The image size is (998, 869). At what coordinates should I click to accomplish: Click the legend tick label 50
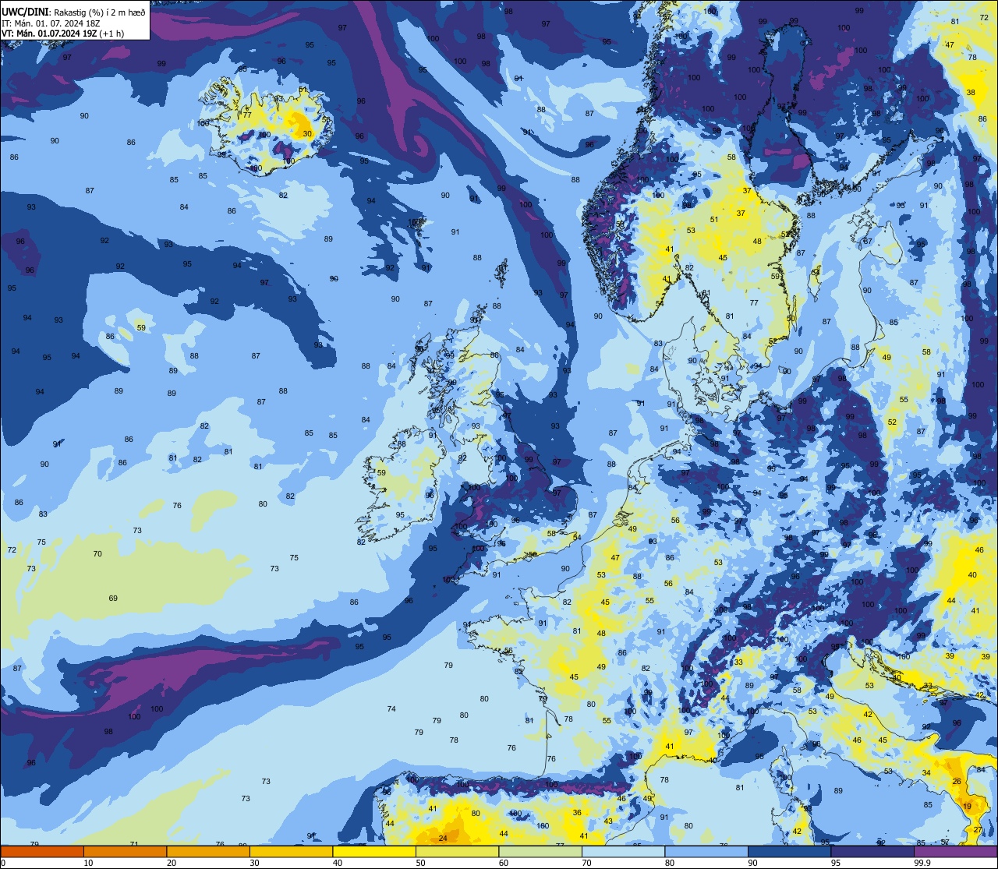[420, 863]
